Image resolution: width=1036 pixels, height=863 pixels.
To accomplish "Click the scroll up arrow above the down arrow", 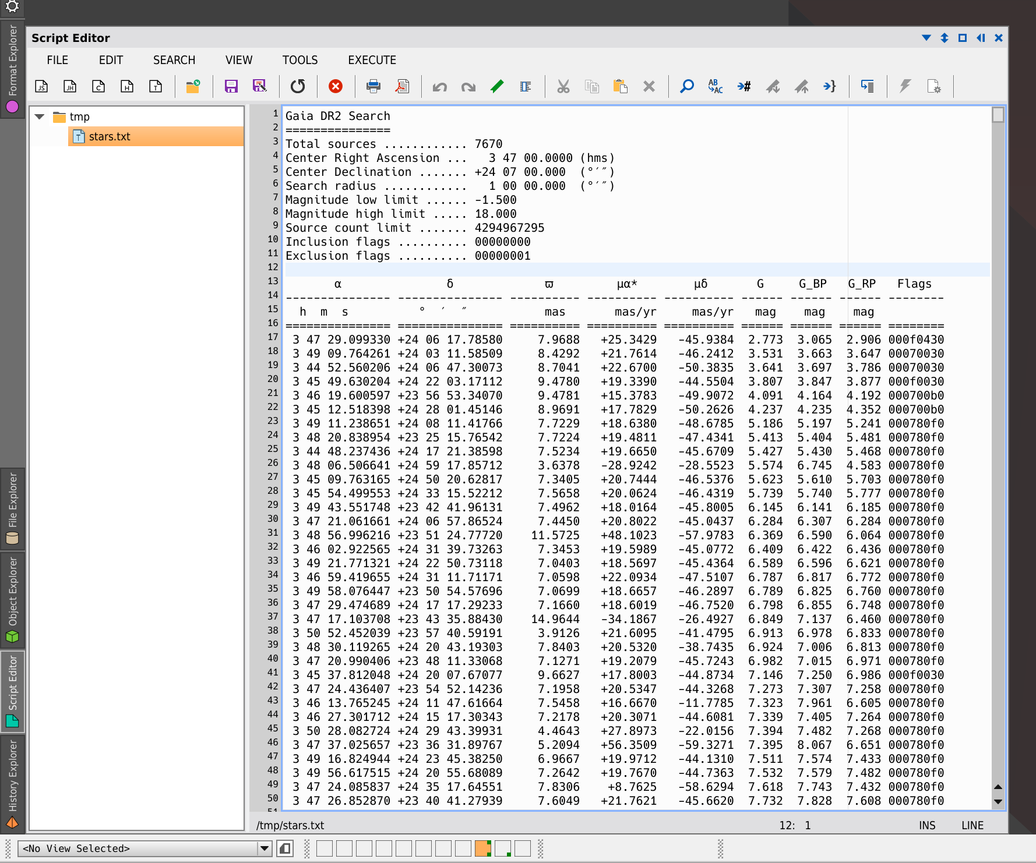I will pos(998,787).
